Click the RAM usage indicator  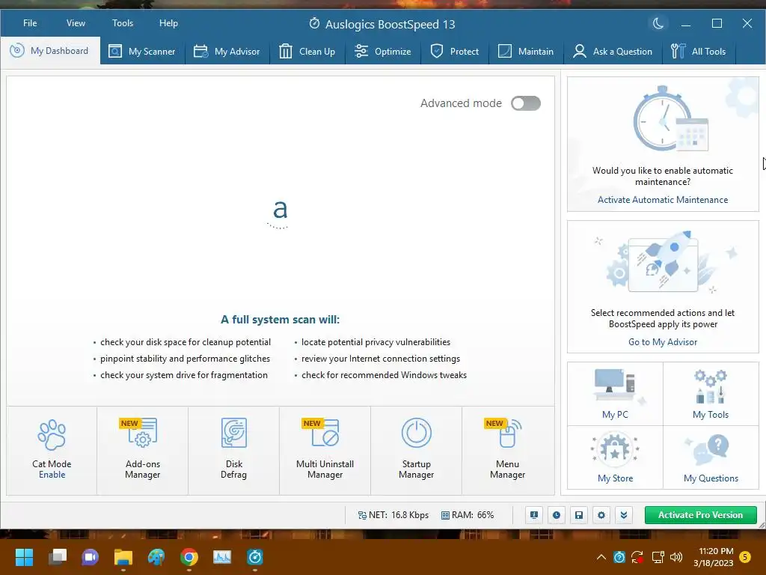click(468, 515)
